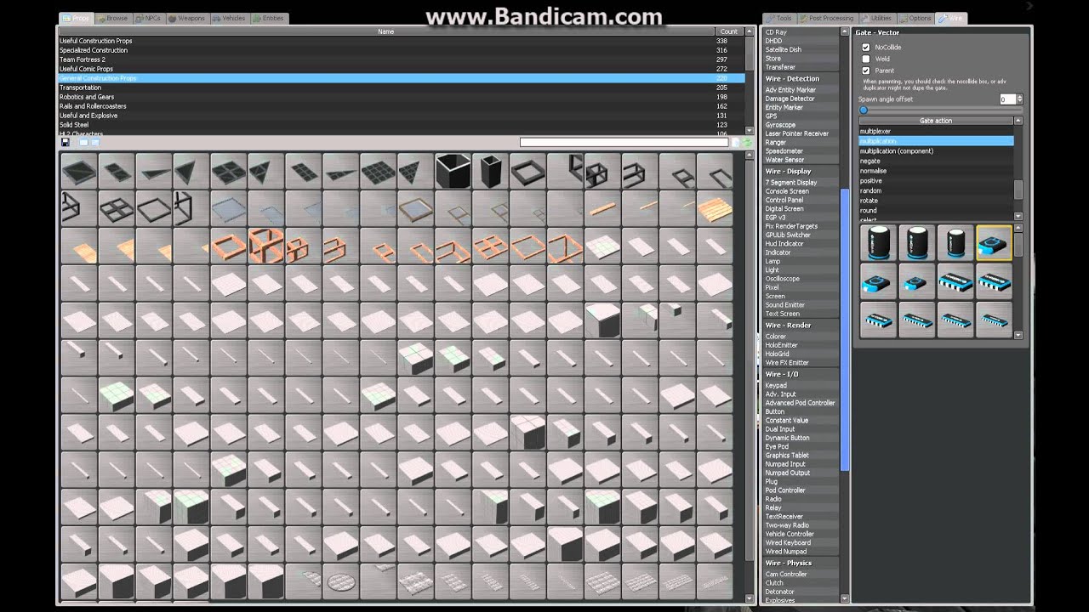The width and height of the screenshot is (1089, 612).
Task: Click gate action list scroll-down arrow
Action: [x=1018, y=217]
